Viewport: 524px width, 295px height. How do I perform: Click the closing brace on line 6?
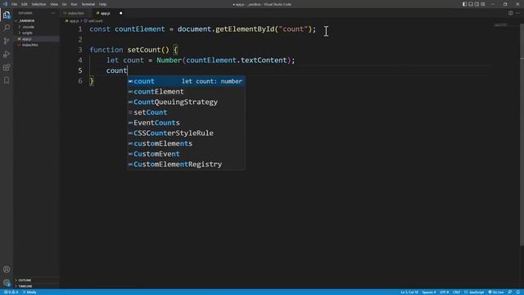(x=92, y=81)
